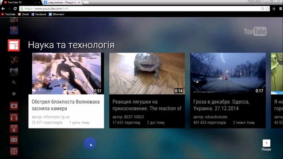Select the highlighted red category grid icon
Screen dimensions: 283x159
tap(14, 45)
